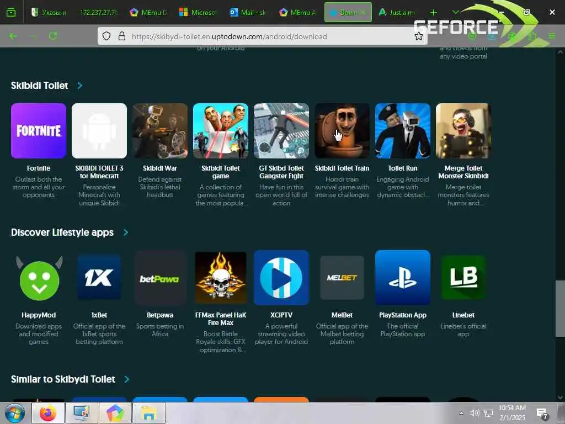Show hidden system tray icons arrow
The width and height of the screenshot is (565, 424).
point(461,413)
